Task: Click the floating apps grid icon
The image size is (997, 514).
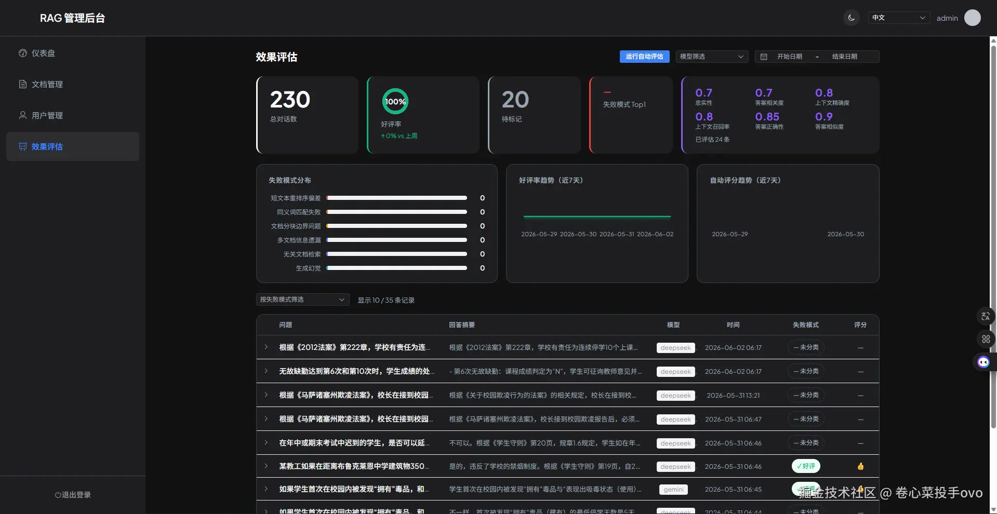Action: point(986,339)
